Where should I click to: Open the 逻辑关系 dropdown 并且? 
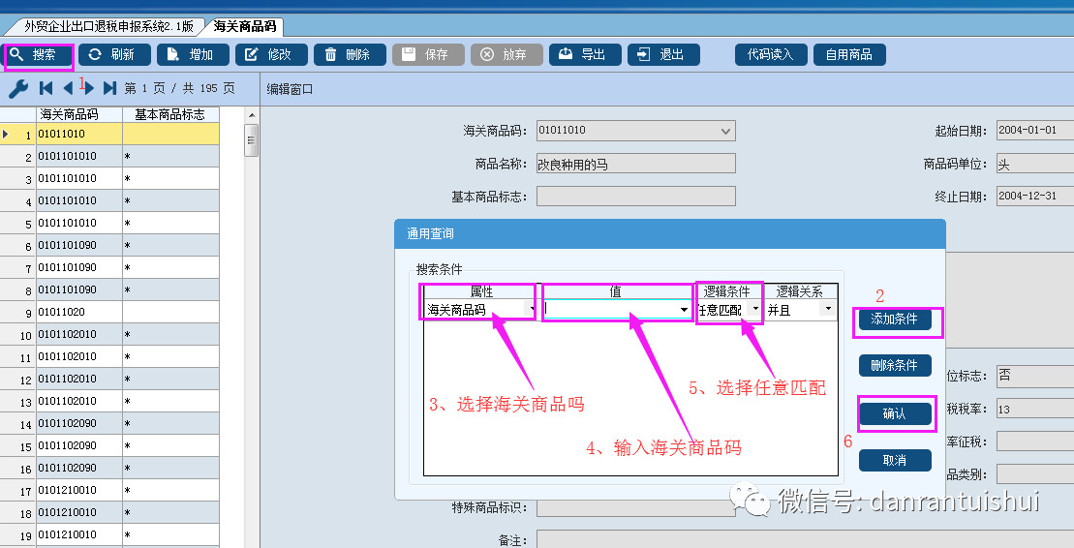[x=828, y=310]
